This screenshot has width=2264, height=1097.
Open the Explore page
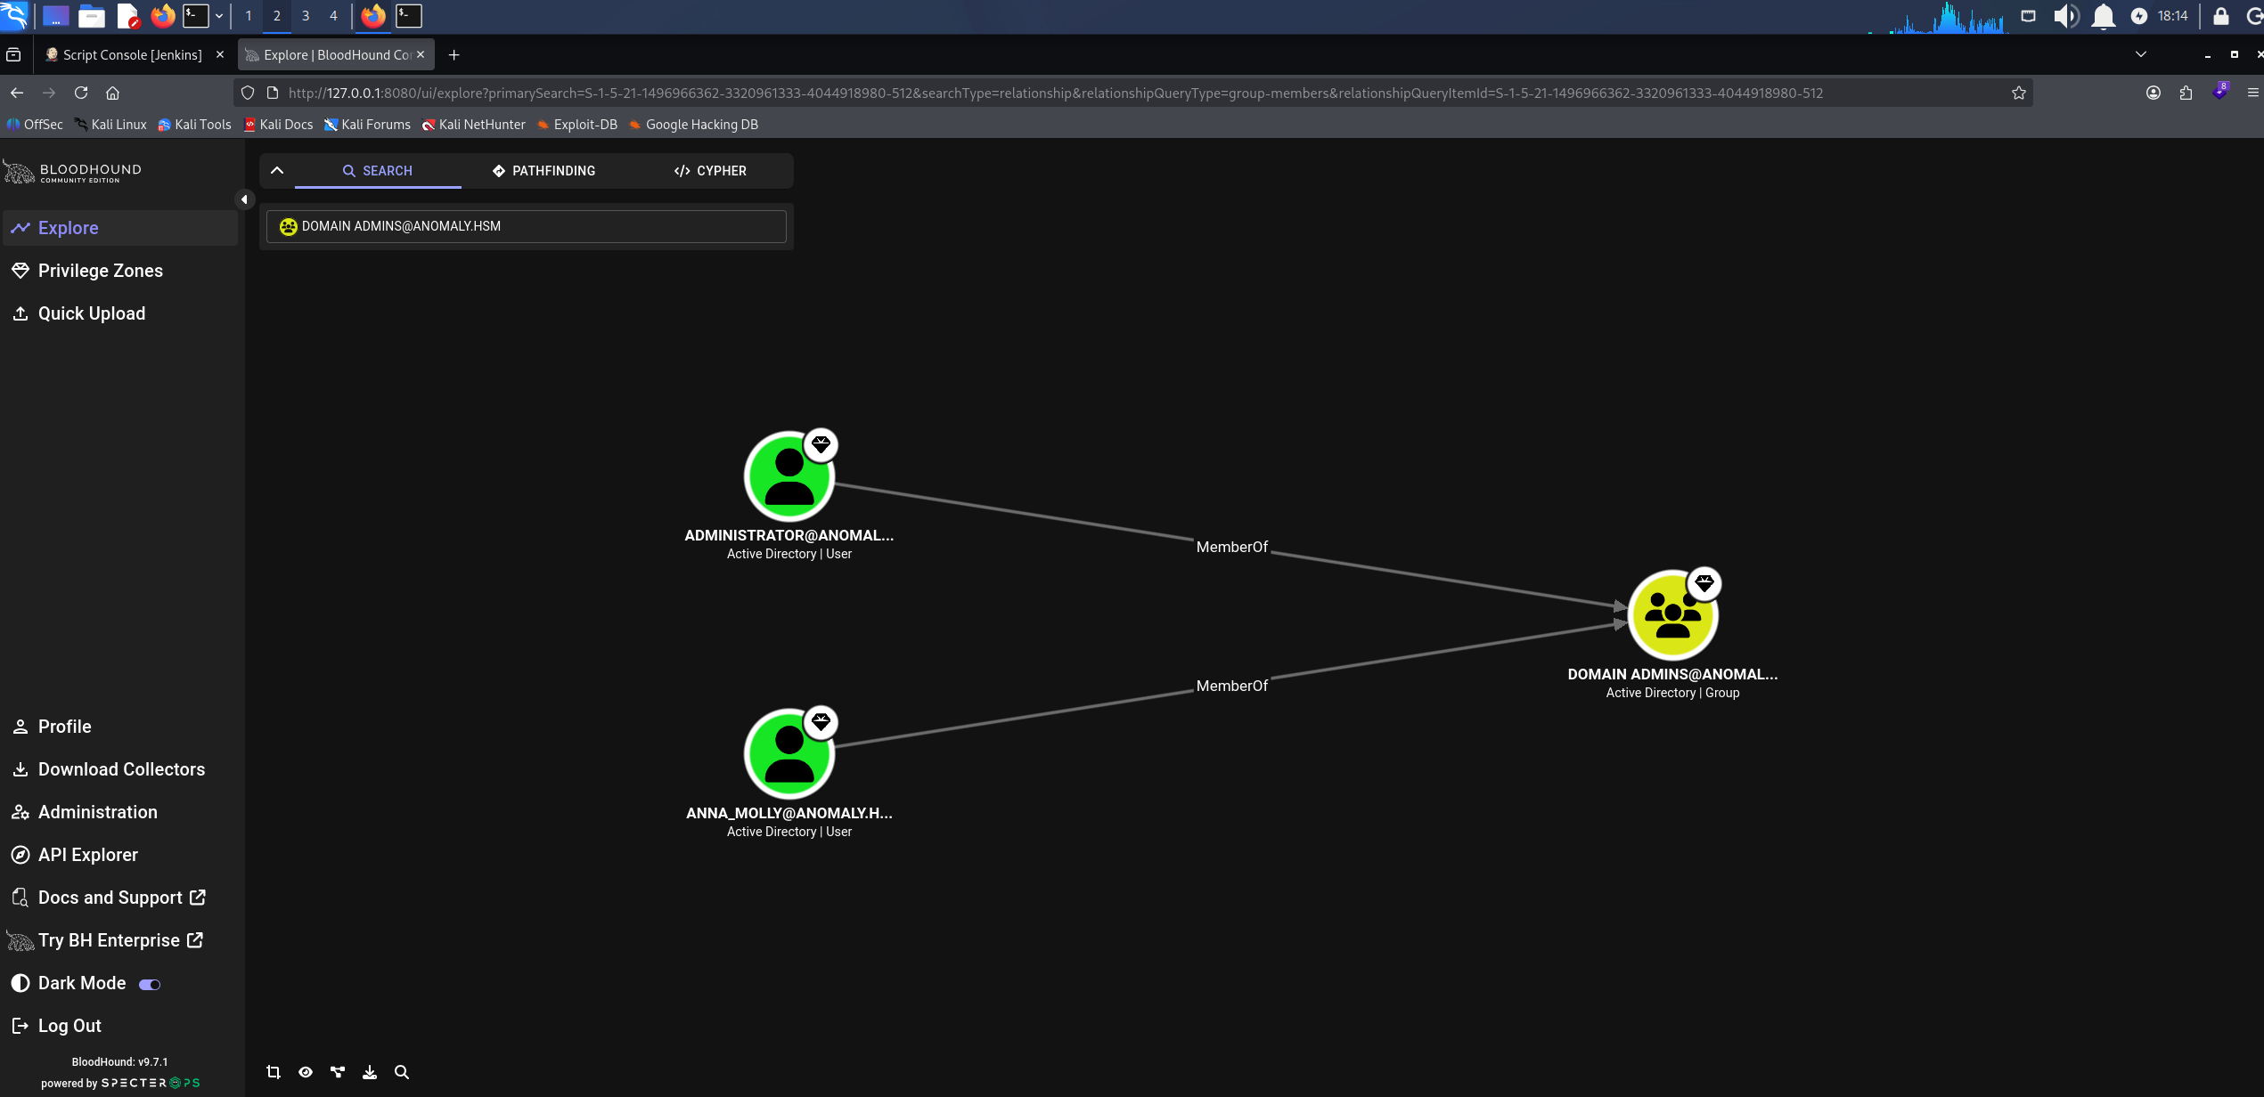[x=120, y=228]
